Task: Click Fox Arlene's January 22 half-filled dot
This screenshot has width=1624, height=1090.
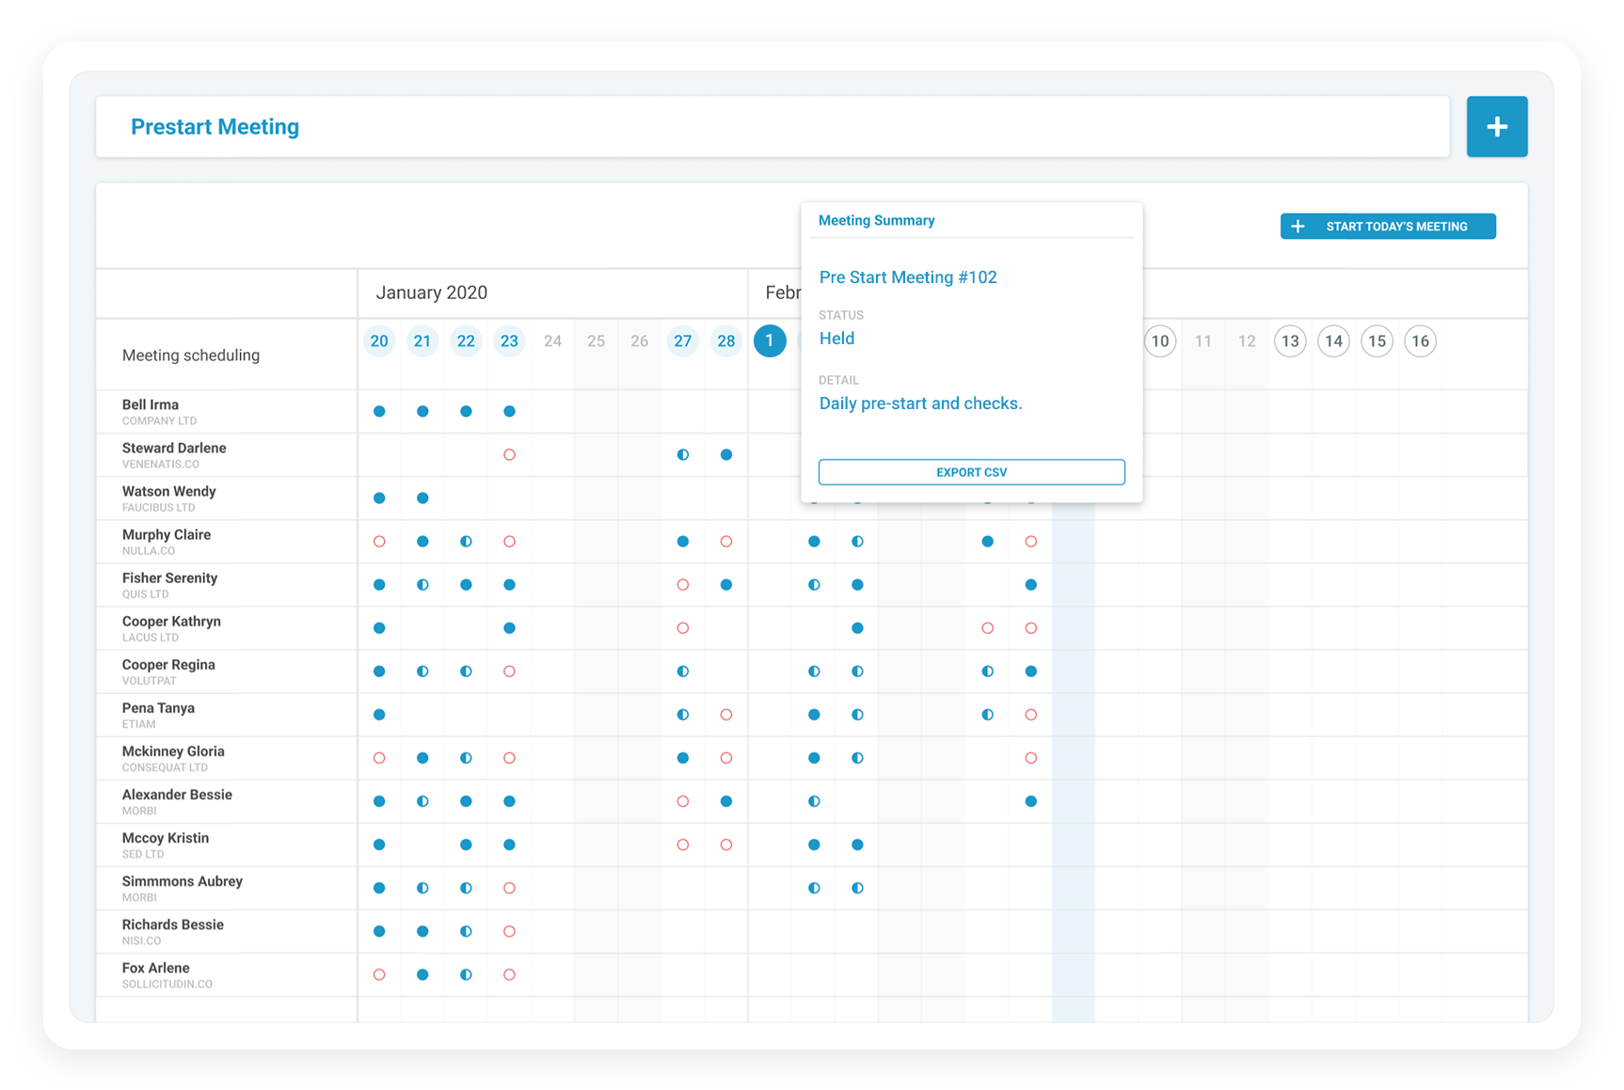Action: pyautogui.click(x=466, y=975)
